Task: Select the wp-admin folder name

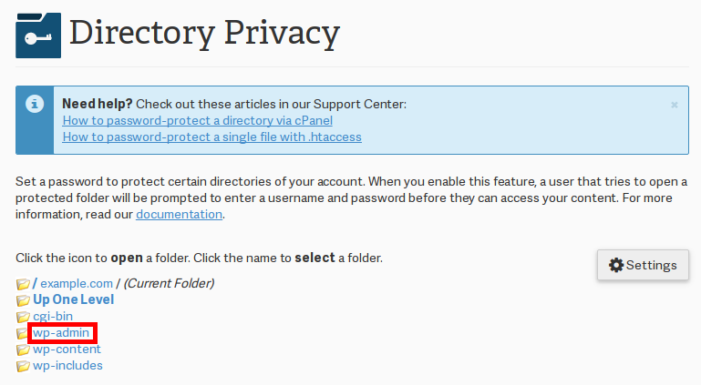Action: [61, 333]
